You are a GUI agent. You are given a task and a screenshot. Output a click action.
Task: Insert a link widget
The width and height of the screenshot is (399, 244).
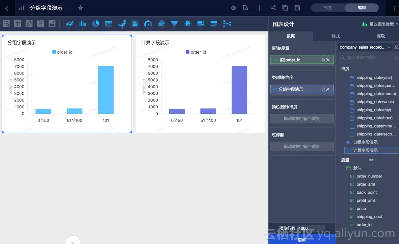(29, 24)
